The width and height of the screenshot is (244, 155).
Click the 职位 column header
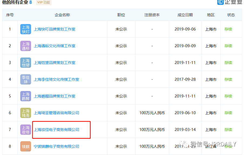121,15
